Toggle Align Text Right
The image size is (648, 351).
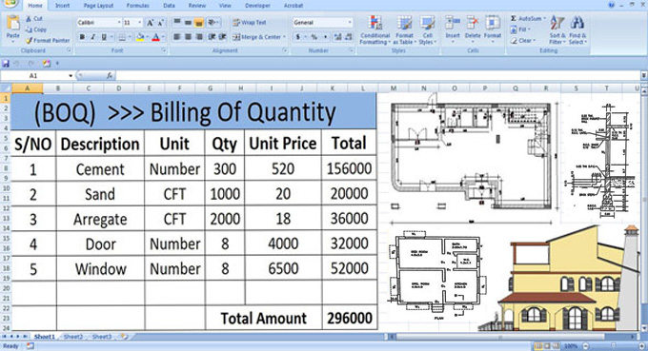point(199,37)
